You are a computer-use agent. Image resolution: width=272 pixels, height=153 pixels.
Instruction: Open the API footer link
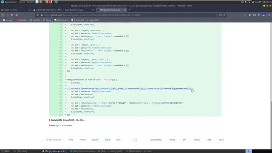point(184,140)
